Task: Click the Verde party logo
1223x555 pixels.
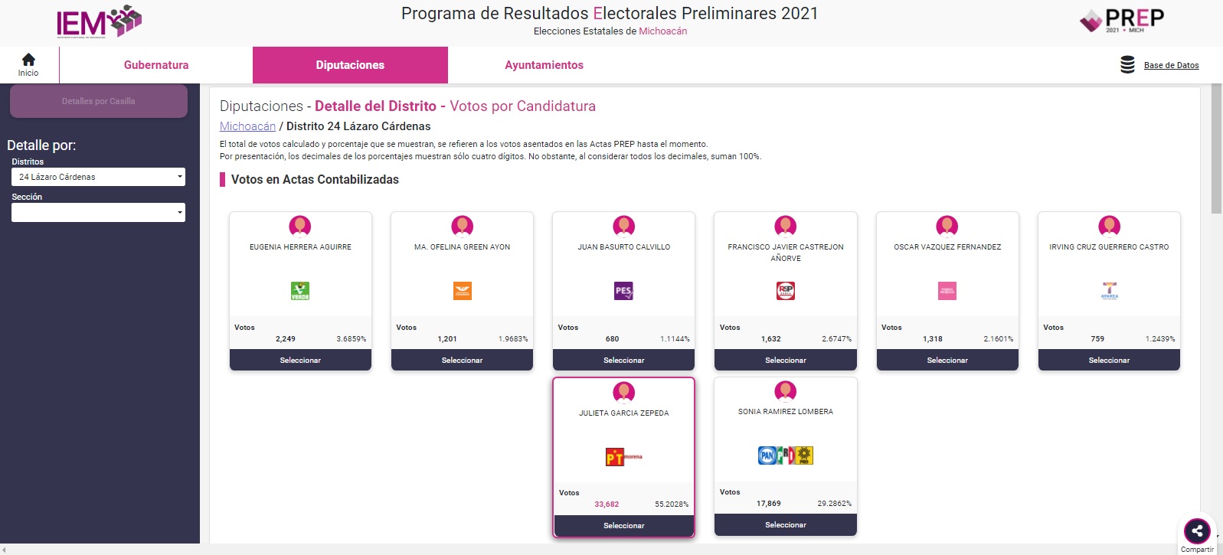Action: click(x=300, y=291)
